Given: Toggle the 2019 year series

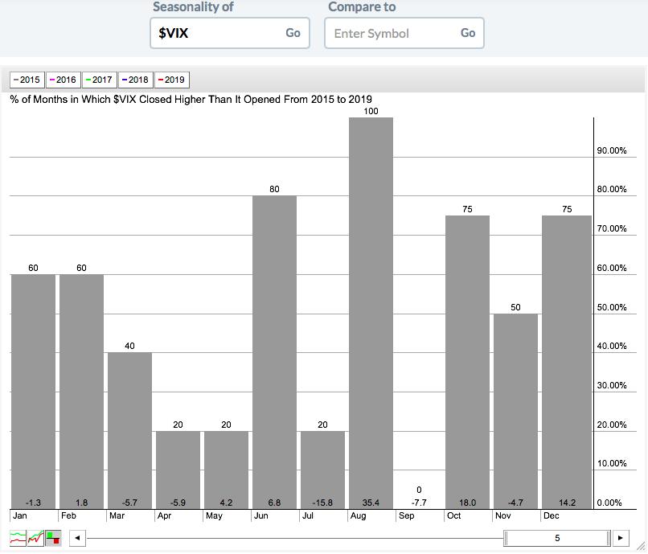Looking at the screenshot, I should (171, 80).
